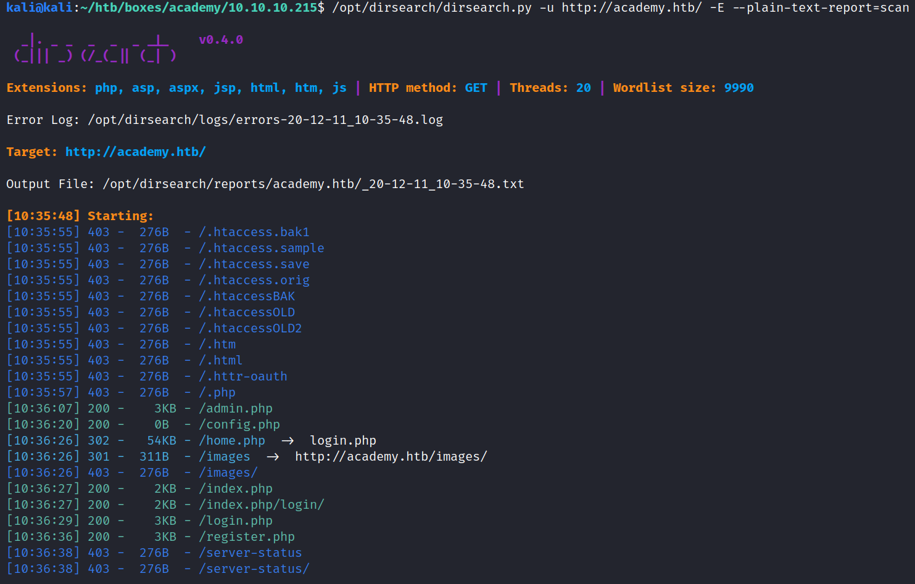Click the v0.4.0 version label

coord(221,40)
